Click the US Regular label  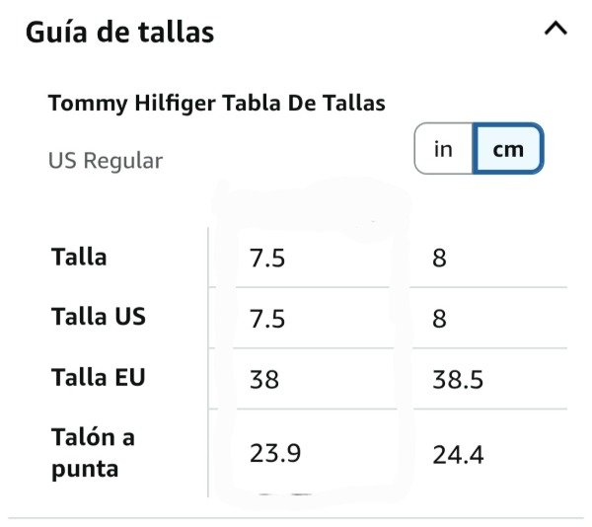(x=106, y=160)
